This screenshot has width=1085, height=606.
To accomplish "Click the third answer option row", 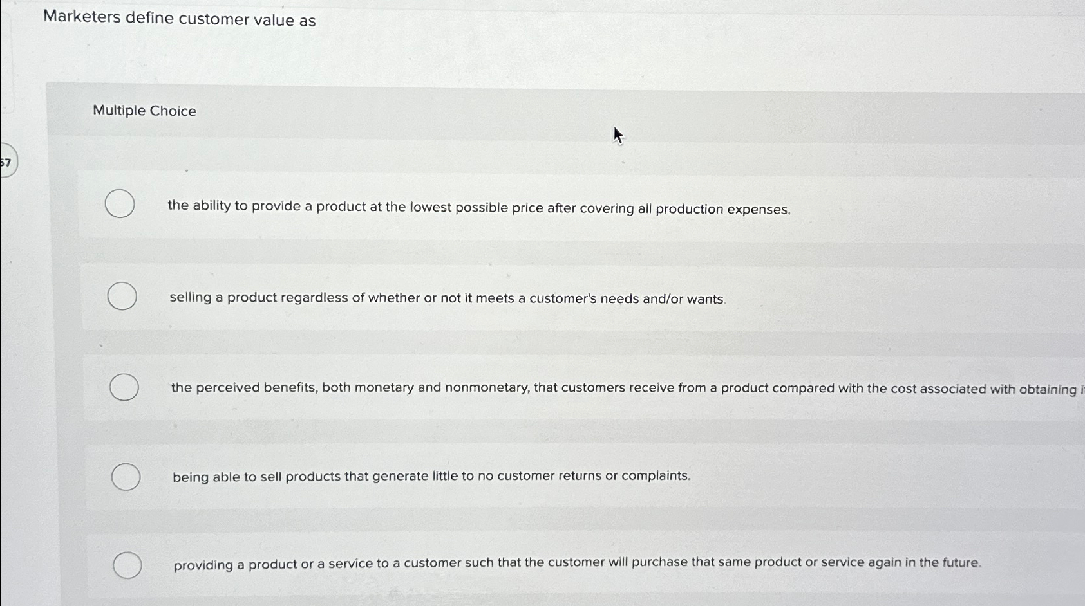I will [x=515, y=388].
